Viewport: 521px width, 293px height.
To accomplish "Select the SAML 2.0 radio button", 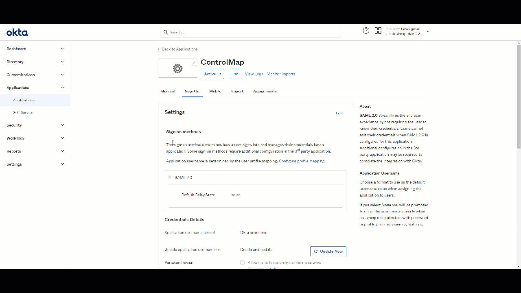I will [x=170, y=177].
